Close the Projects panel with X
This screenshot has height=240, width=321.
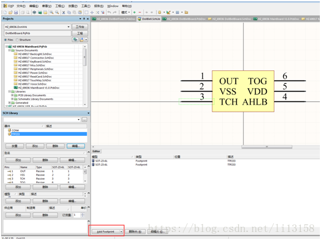pos(88,18)
